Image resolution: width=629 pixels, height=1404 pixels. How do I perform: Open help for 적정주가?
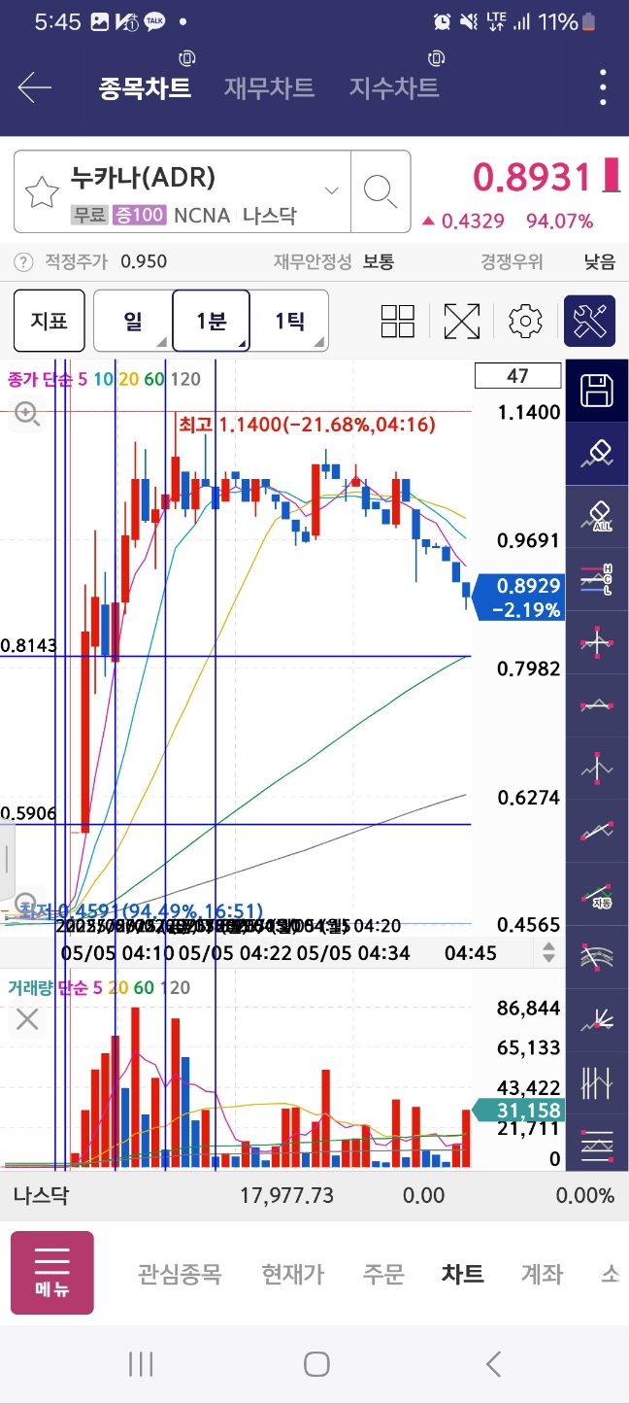click(23, 261)
